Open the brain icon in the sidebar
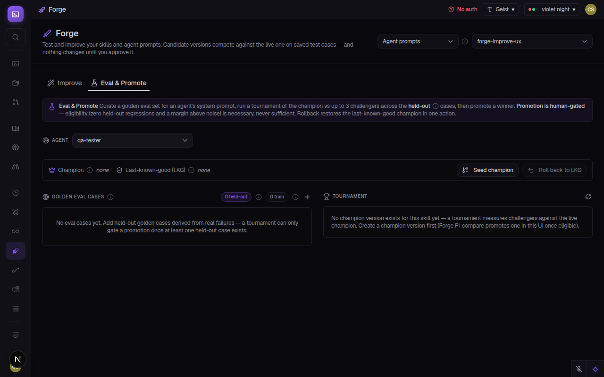This screenshot has height=377, width=604. coord(16,148)
